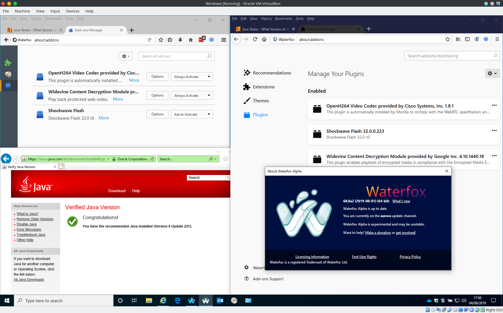Open Bookmarks menu in right Waterfox window
This screenshot has width=503, height=313.
(284, 19)
